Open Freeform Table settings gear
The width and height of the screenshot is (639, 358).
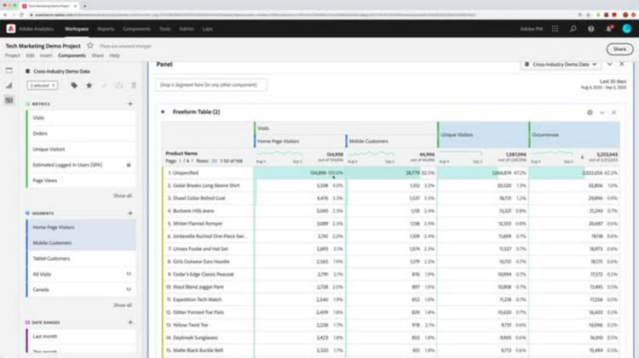click(590, 113)
